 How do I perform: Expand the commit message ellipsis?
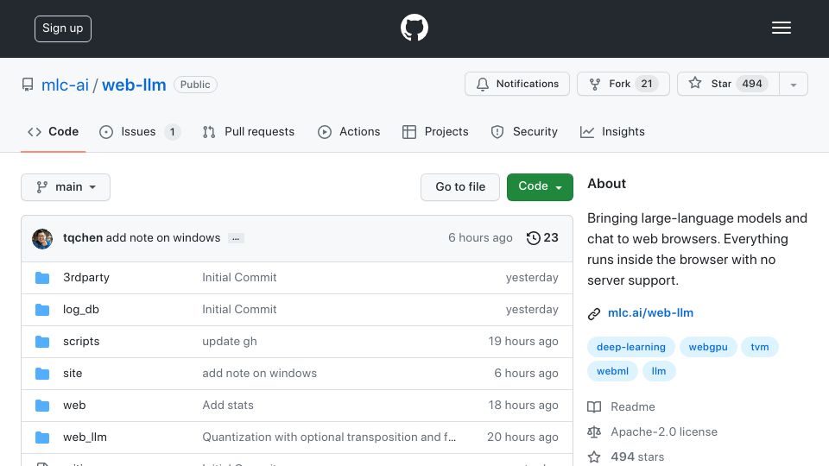click(236, 238)
